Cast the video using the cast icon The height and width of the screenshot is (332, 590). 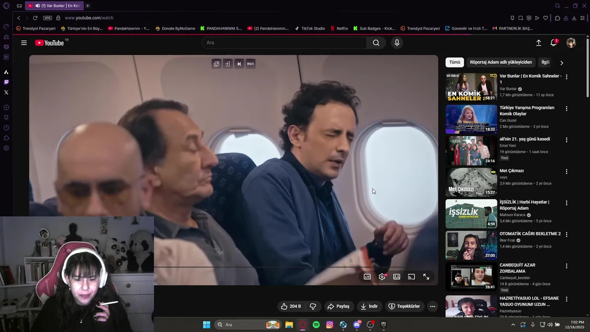[412, 277]
